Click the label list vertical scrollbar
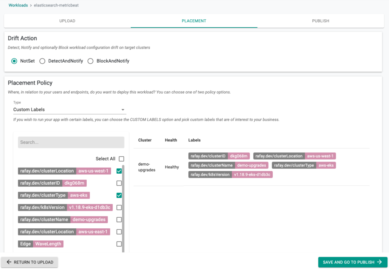 coord(123,209)
